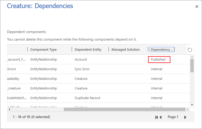
Task: Click the vertical scrollbar up arrow
Action: click(192, 57)
